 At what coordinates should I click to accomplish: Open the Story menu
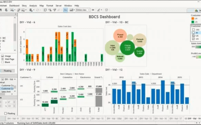tap(24, 6)
